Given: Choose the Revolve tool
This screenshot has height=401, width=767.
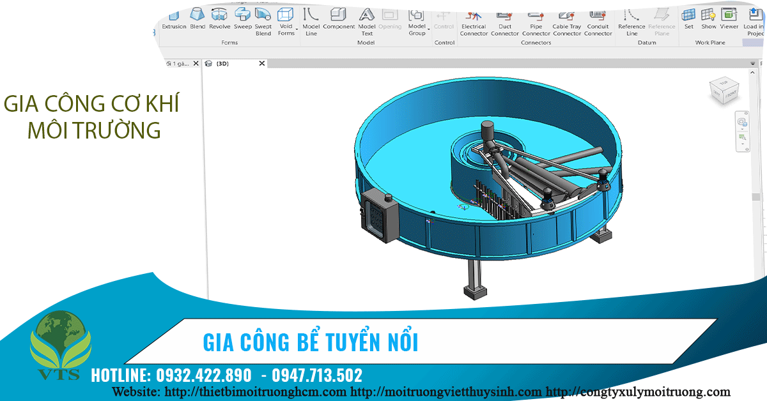Looking at the screenshot, I should click(x=219, y=19).
